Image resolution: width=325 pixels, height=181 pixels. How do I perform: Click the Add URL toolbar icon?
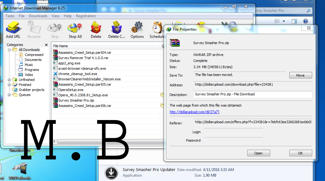pos(14,27)
